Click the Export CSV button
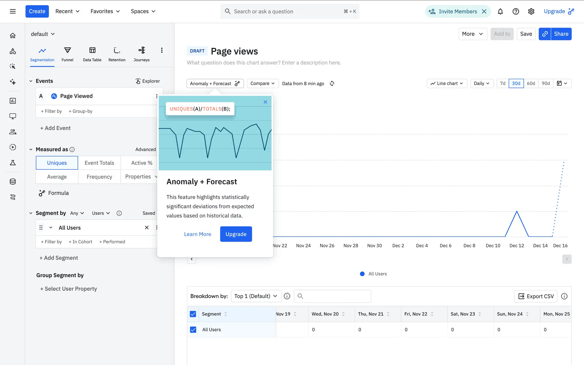The height and width of the screenshot is (365, 584). click(536, 296)
